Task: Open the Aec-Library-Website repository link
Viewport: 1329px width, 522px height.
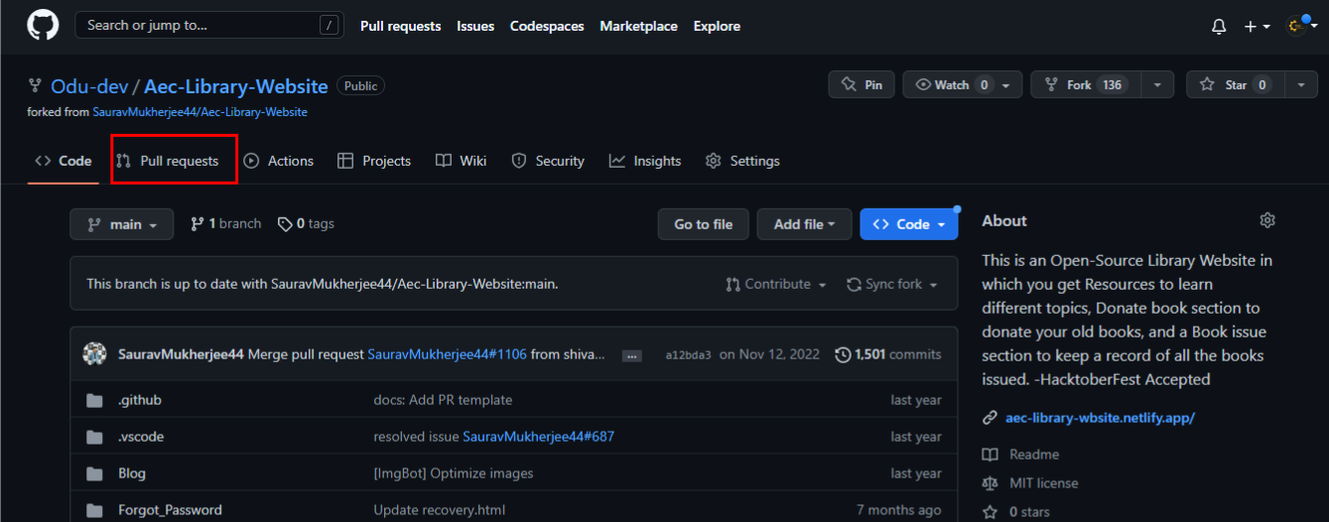Action: (x=236, y=86)
